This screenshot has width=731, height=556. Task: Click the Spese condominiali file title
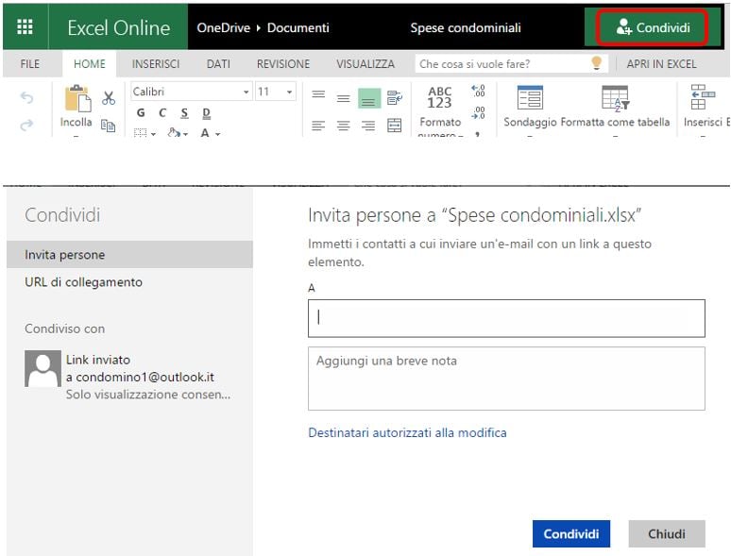pyautogui.click(x=466, y=27)
